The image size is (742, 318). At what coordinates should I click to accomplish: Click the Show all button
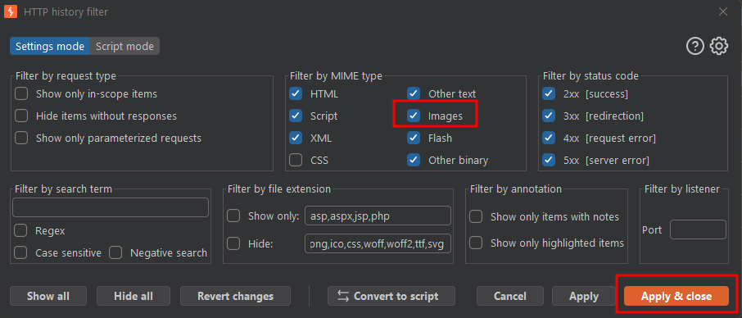[x=48, y=296]
